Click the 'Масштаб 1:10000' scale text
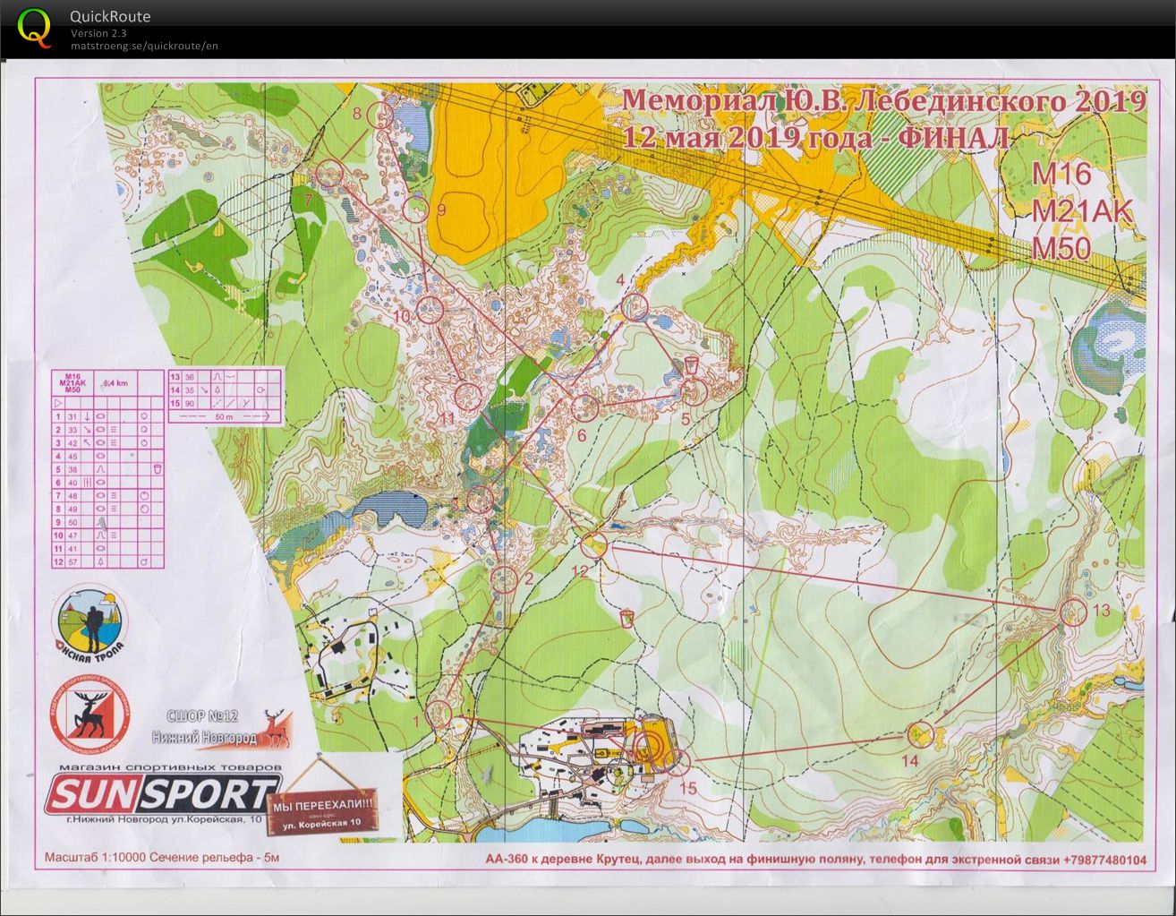1176x916 pixels. [x=162, y=858]
